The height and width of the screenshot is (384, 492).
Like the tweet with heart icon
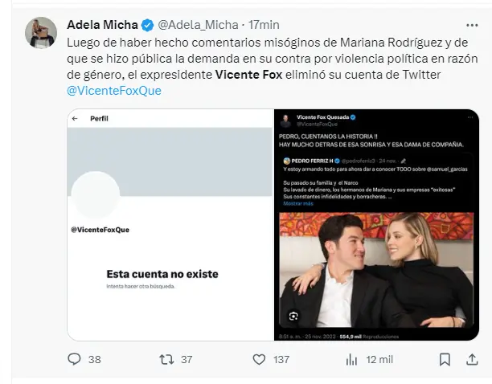pyautogui.click(x=258, y=359)
